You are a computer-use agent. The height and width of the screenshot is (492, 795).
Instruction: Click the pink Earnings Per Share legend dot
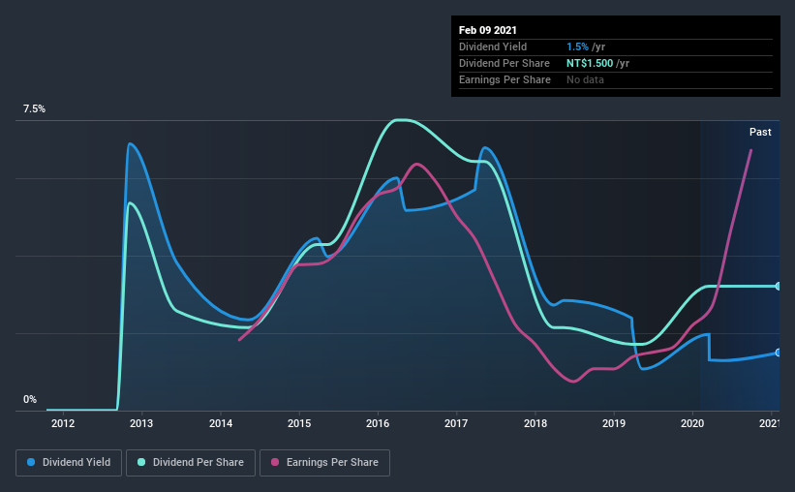click(275, 462)
